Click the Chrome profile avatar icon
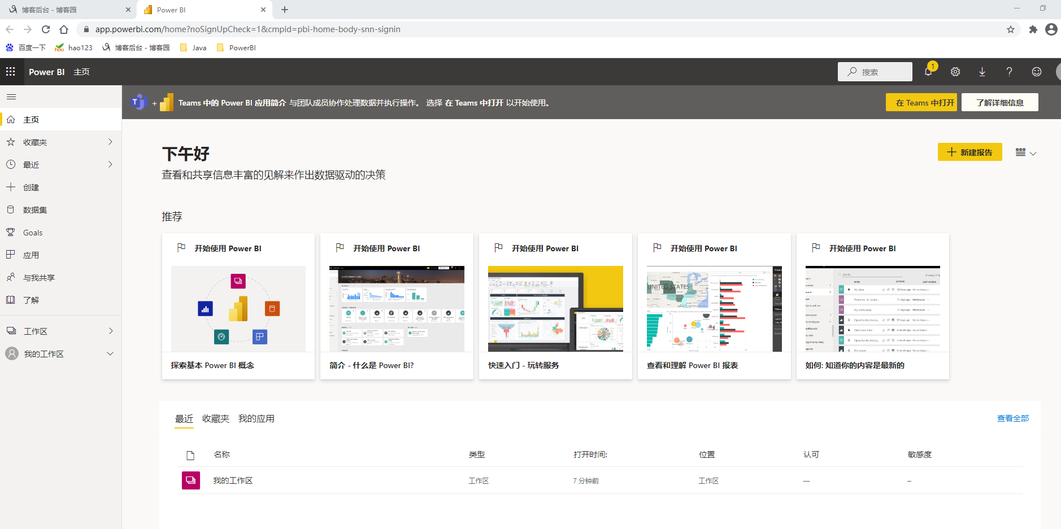 1051,29
